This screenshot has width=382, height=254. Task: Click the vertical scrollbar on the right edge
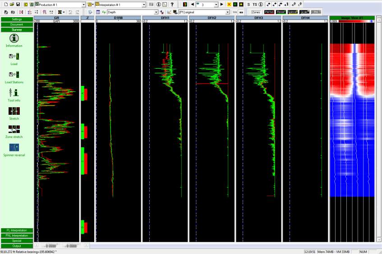(379, 129)
